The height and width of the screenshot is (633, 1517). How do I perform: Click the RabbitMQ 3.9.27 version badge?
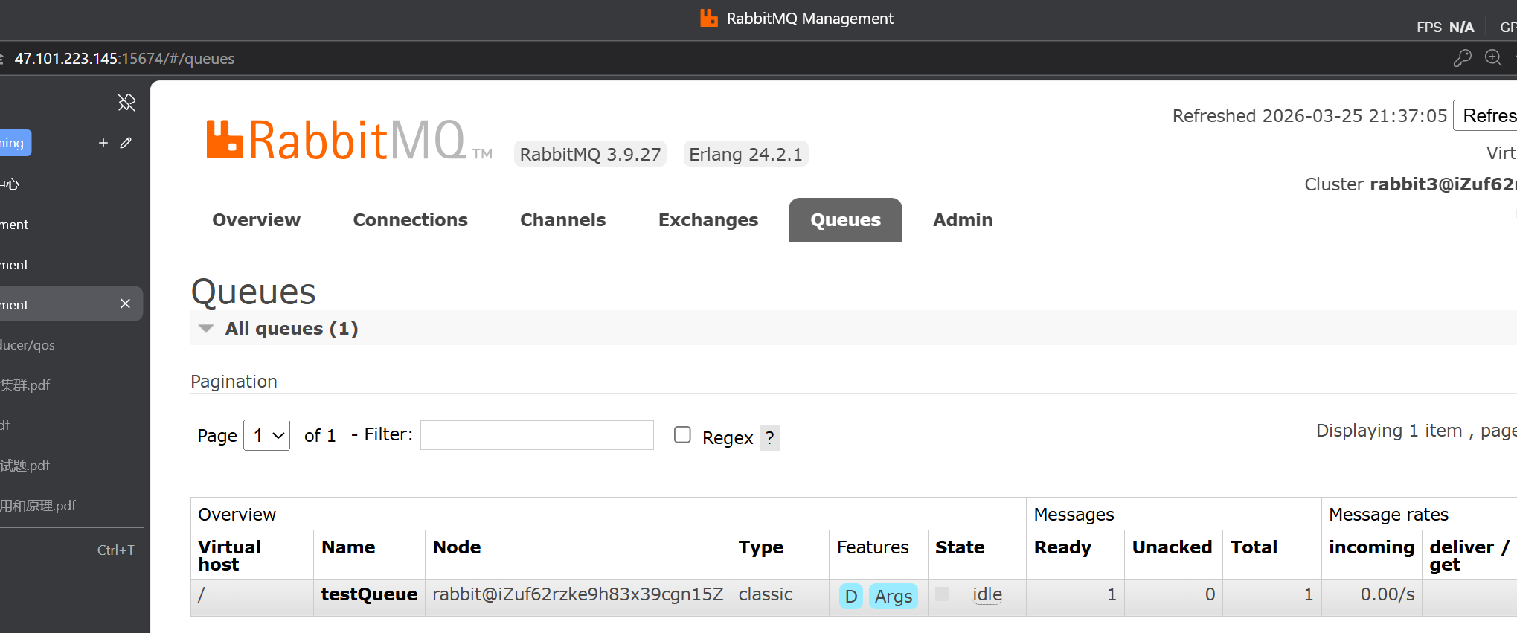pyautogui.click(x=590, y=154)
